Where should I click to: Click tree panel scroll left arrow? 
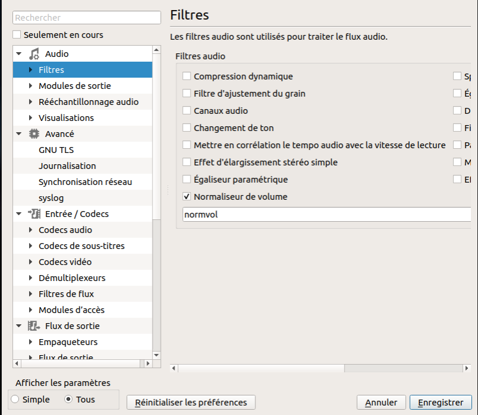[17, 363]
